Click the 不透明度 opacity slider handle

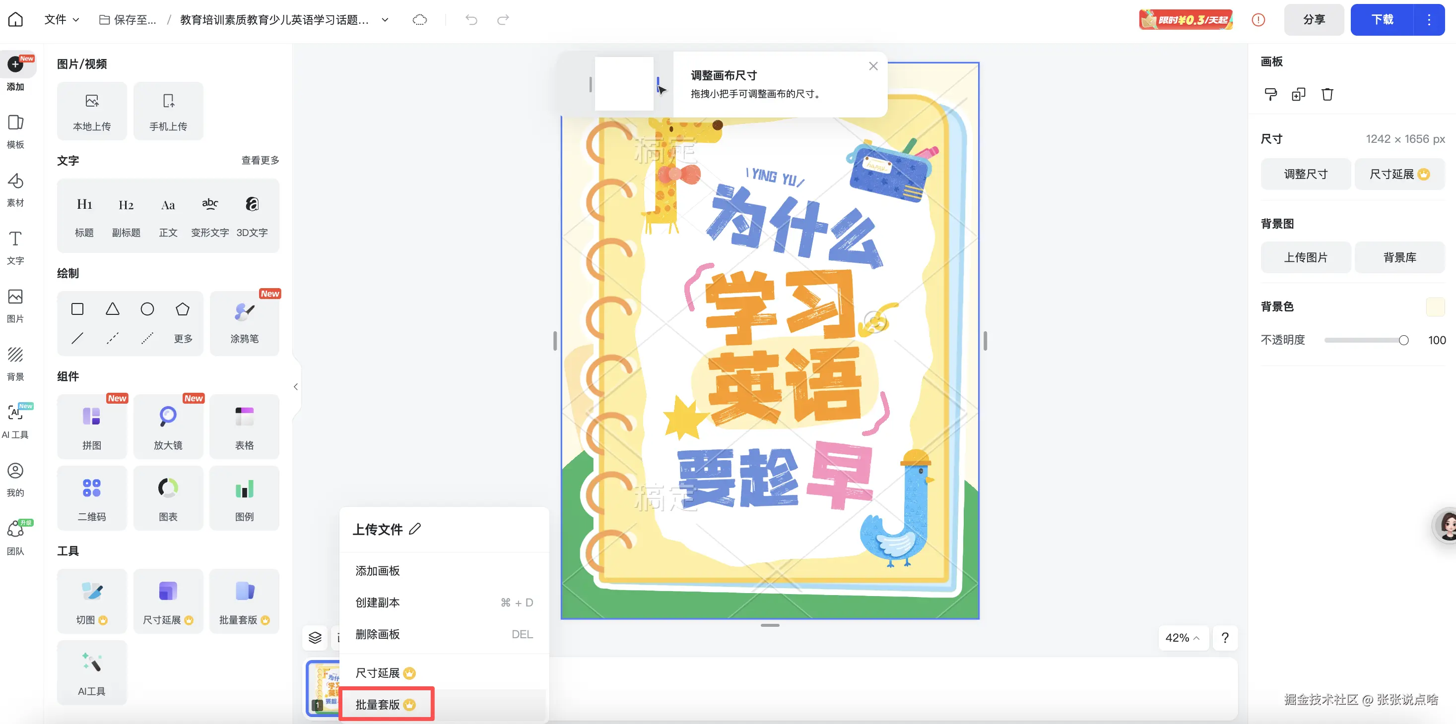pos(1403,340)
